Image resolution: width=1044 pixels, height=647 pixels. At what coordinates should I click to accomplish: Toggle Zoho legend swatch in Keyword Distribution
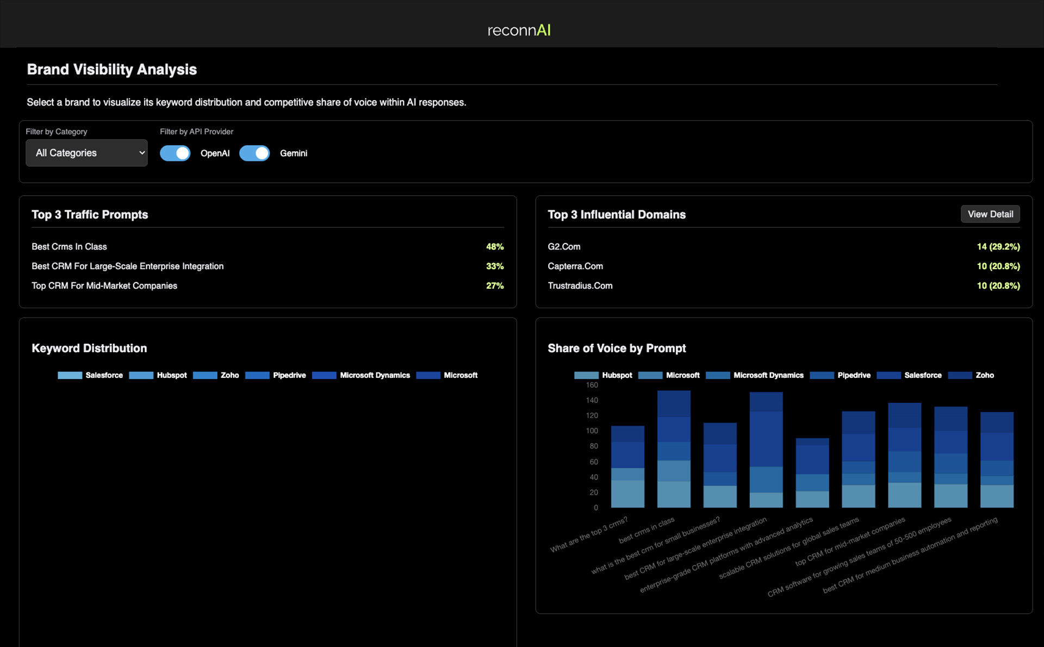click(205, 375)
